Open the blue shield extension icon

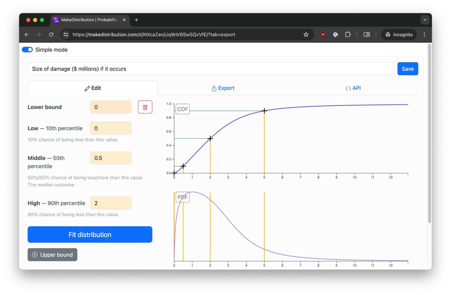pos(335,34)
